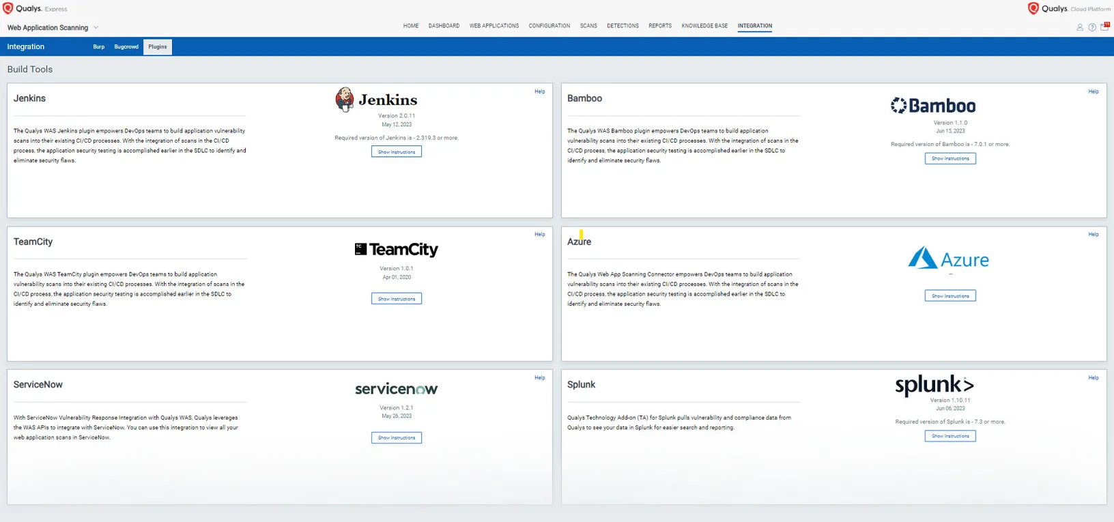Click the ServiceNow logo image

(397, 389)
